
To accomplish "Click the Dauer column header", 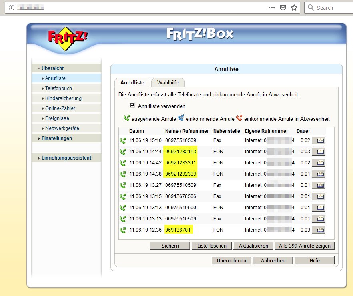I will [303, 131].
